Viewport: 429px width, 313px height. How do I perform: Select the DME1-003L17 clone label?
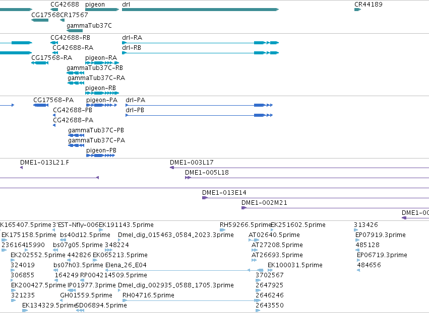click(x=192, y=163)
